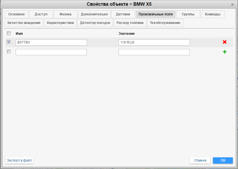Open the Основное tab

coord(17,14)
